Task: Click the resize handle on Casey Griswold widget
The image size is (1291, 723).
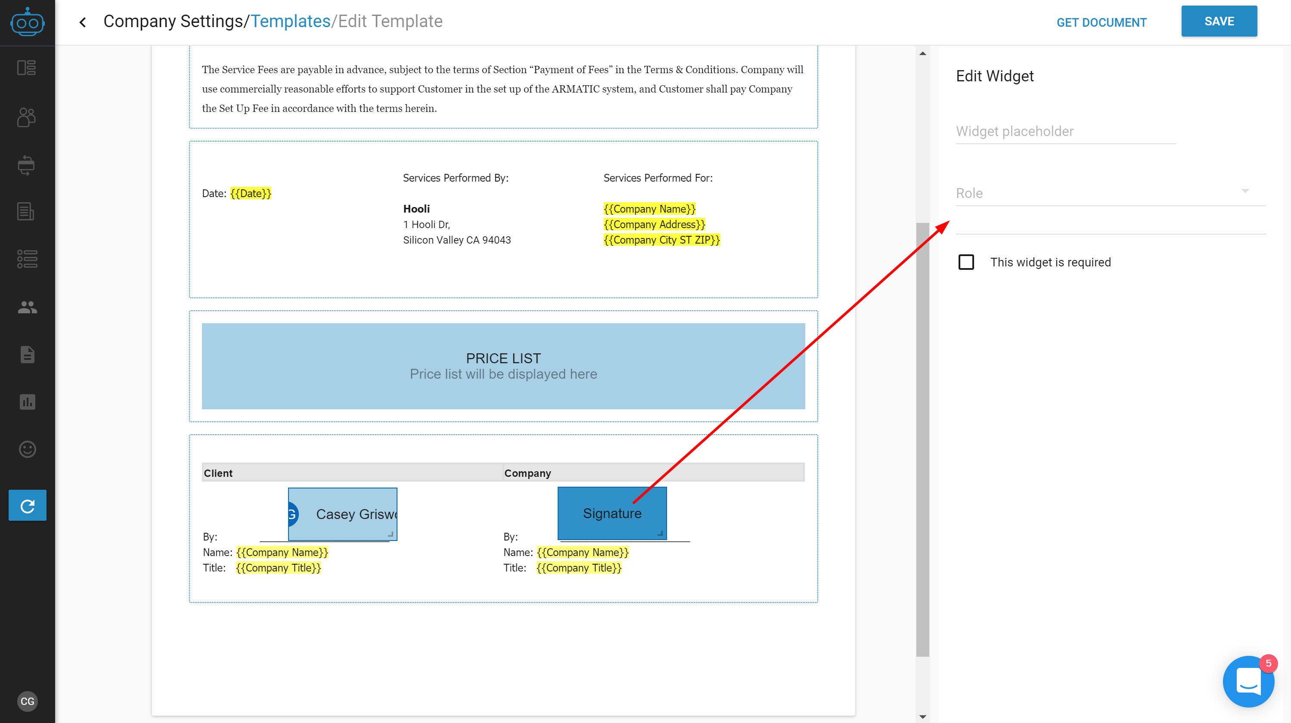Action: click(x=391, y=534)
